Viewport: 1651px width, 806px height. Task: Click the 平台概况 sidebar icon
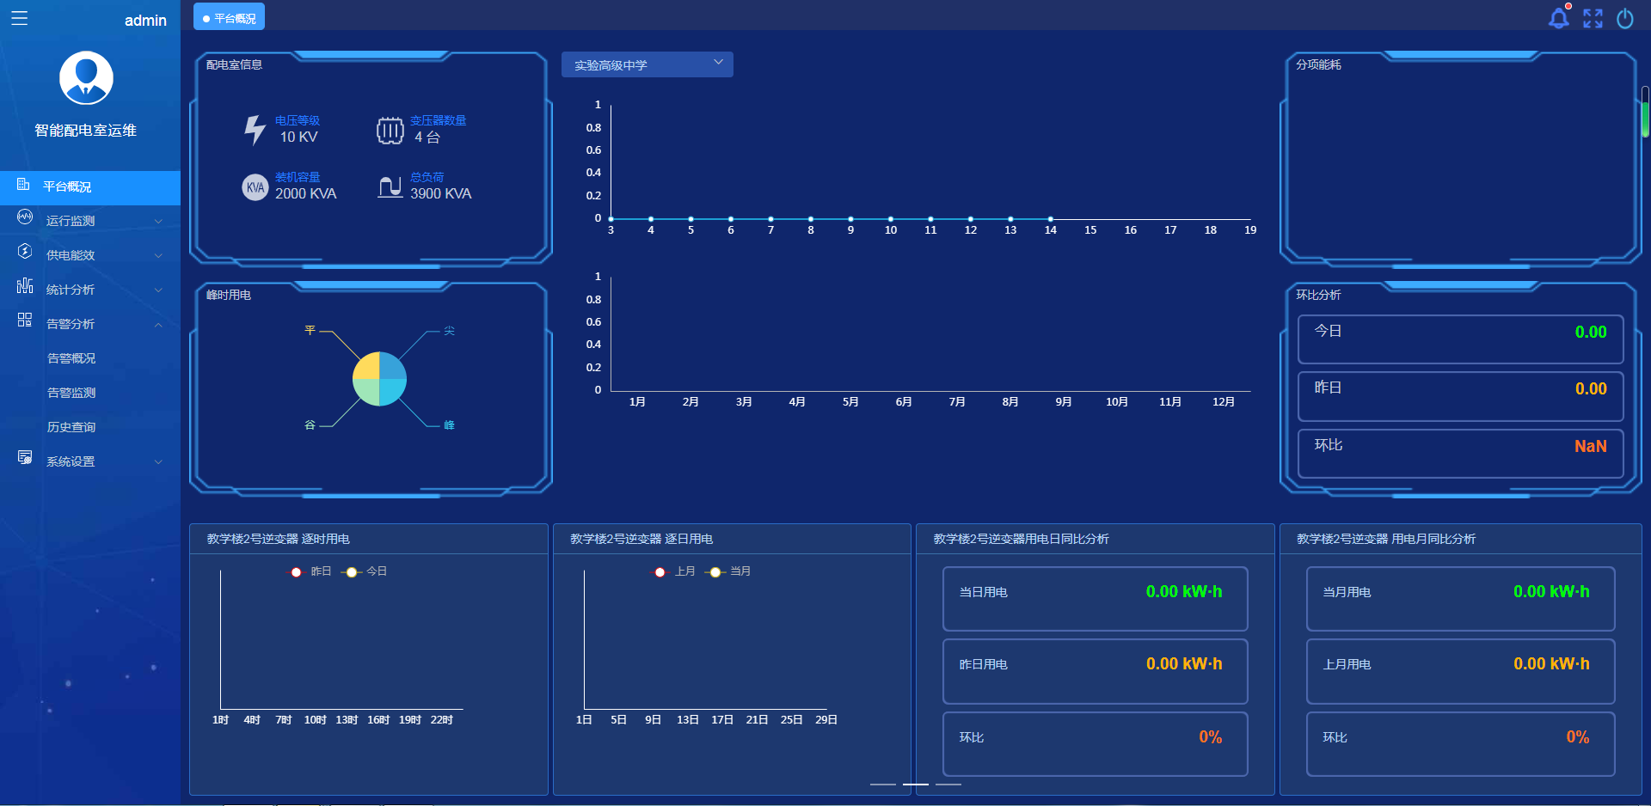click(23, 185)
